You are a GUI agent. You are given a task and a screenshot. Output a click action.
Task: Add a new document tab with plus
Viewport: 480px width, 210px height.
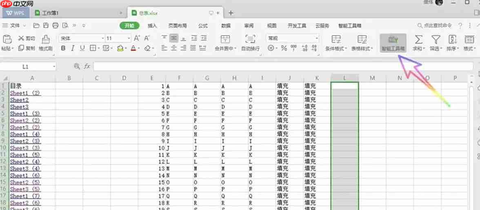231,13
